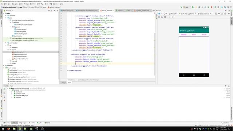Image resolution: width=233 pixels, height=131 pixels.
Task: Toggle Device File Explorer side panel
Action: tap(232, 114)
